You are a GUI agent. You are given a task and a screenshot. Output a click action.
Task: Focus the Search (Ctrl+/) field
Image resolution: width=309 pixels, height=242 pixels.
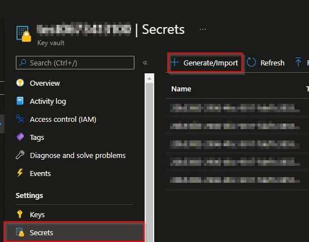point(75,63)
